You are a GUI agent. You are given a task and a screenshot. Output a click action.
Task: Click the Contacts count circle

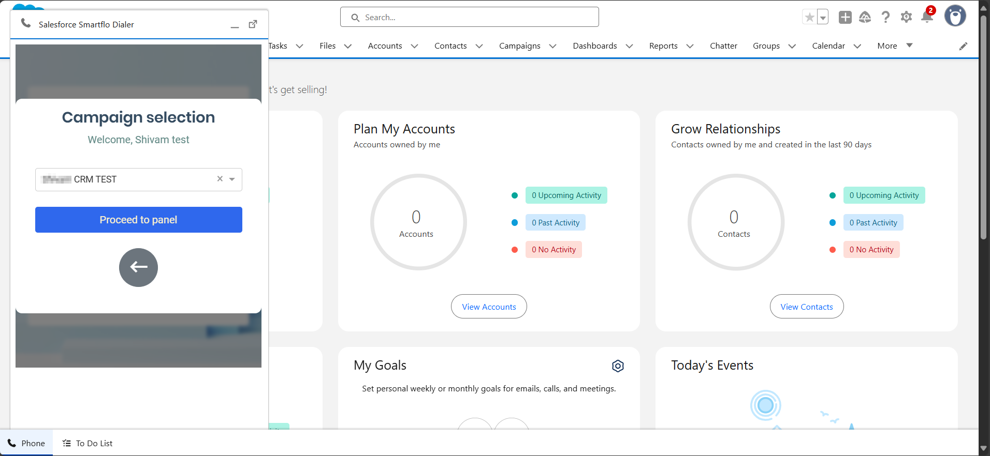736,222
